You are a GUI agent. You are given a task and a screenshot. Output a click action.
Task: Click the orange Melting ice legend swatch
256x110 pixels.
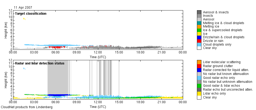(199, 26)
